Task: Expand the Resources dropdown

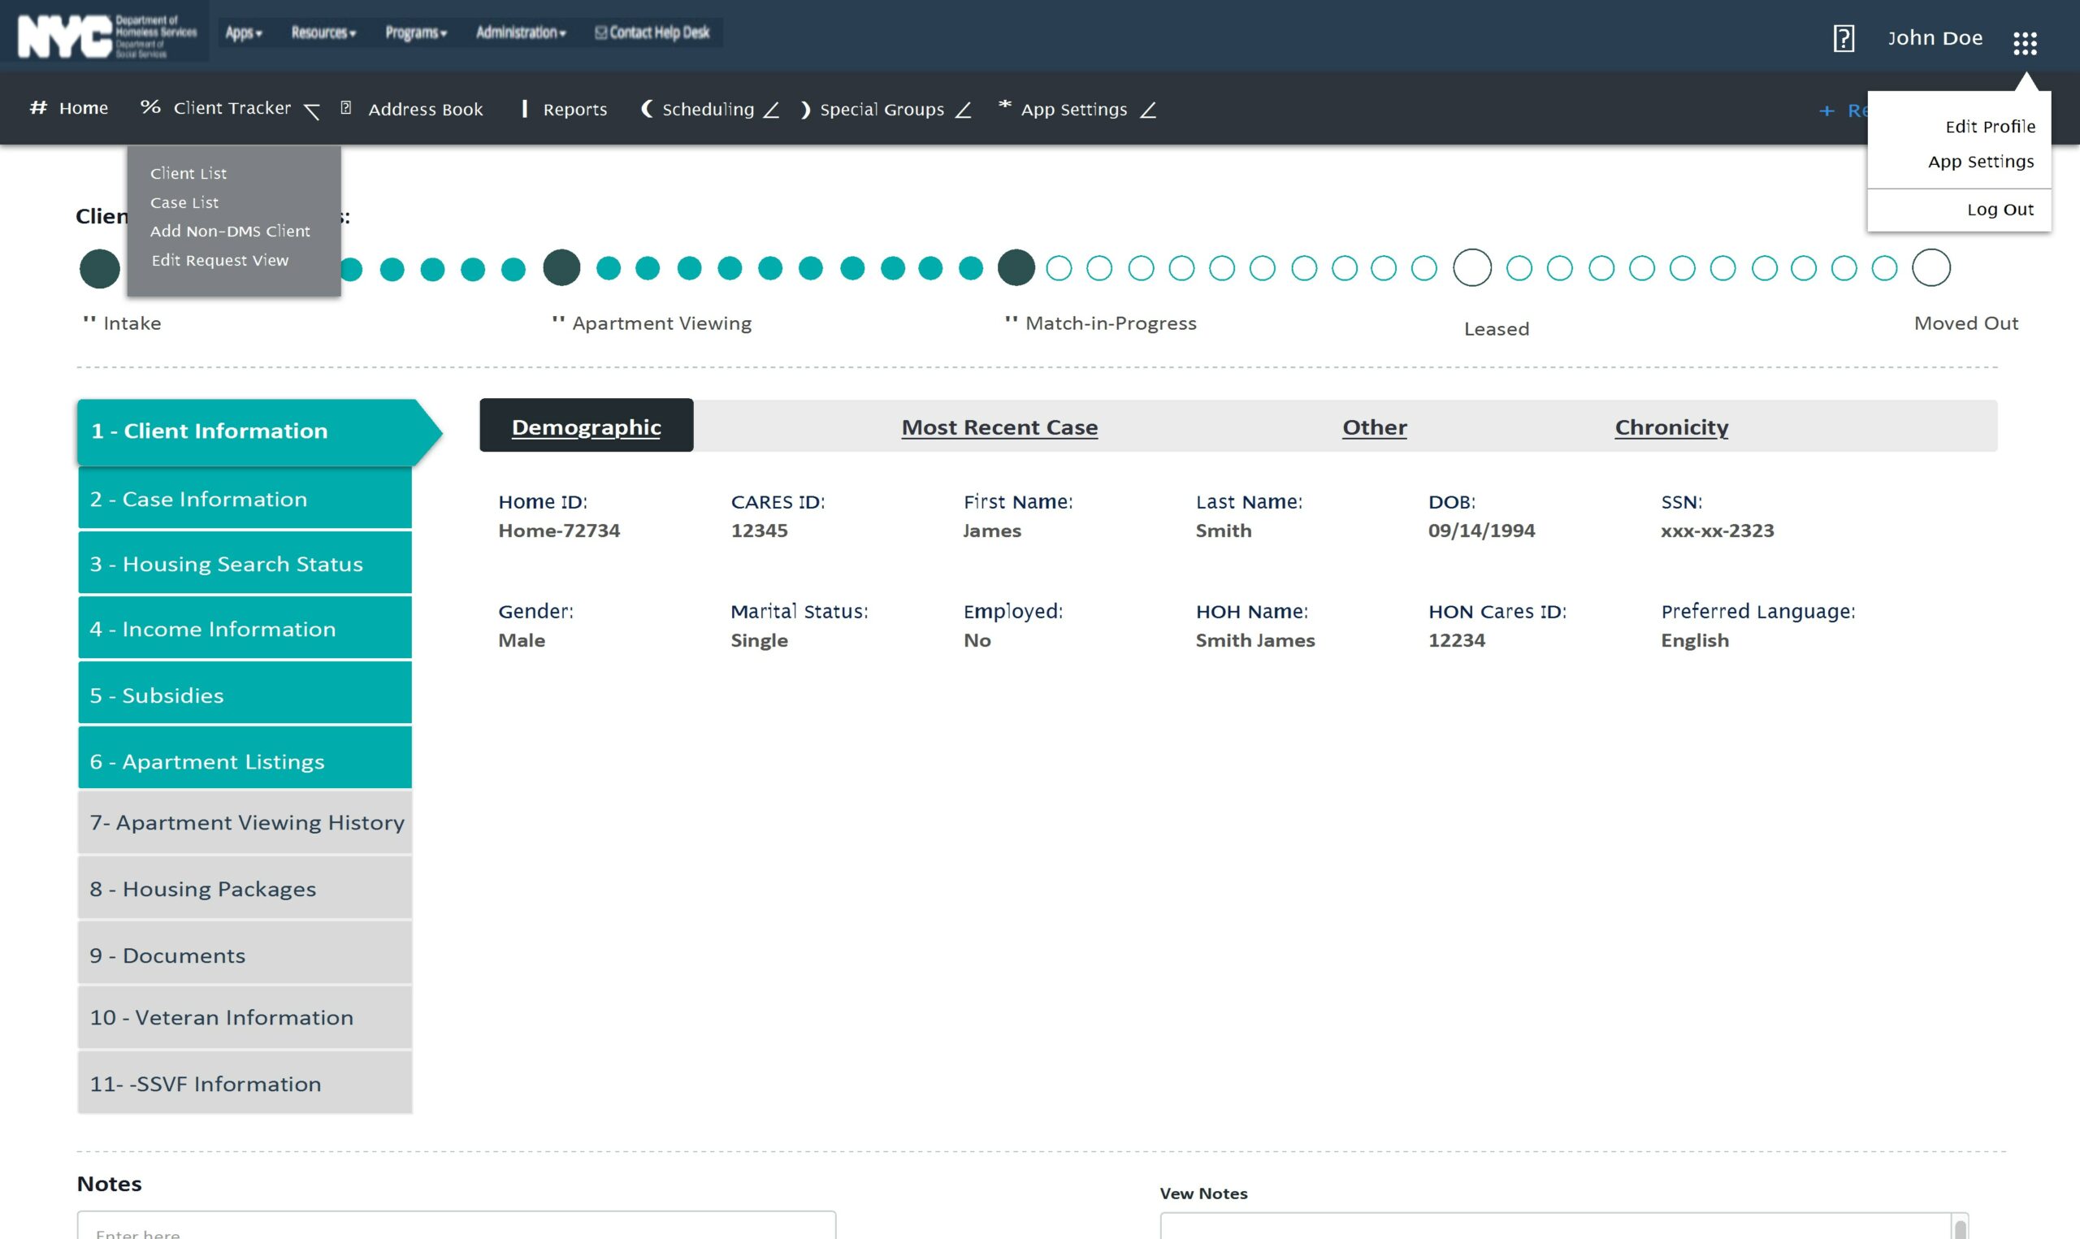Action: click(323, 32)
